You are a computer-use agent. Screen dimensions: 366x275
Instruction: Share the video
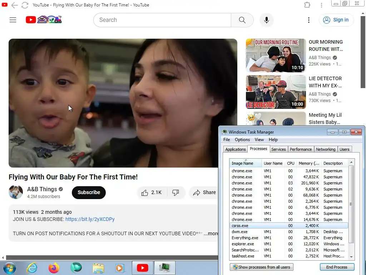point(204,192)
